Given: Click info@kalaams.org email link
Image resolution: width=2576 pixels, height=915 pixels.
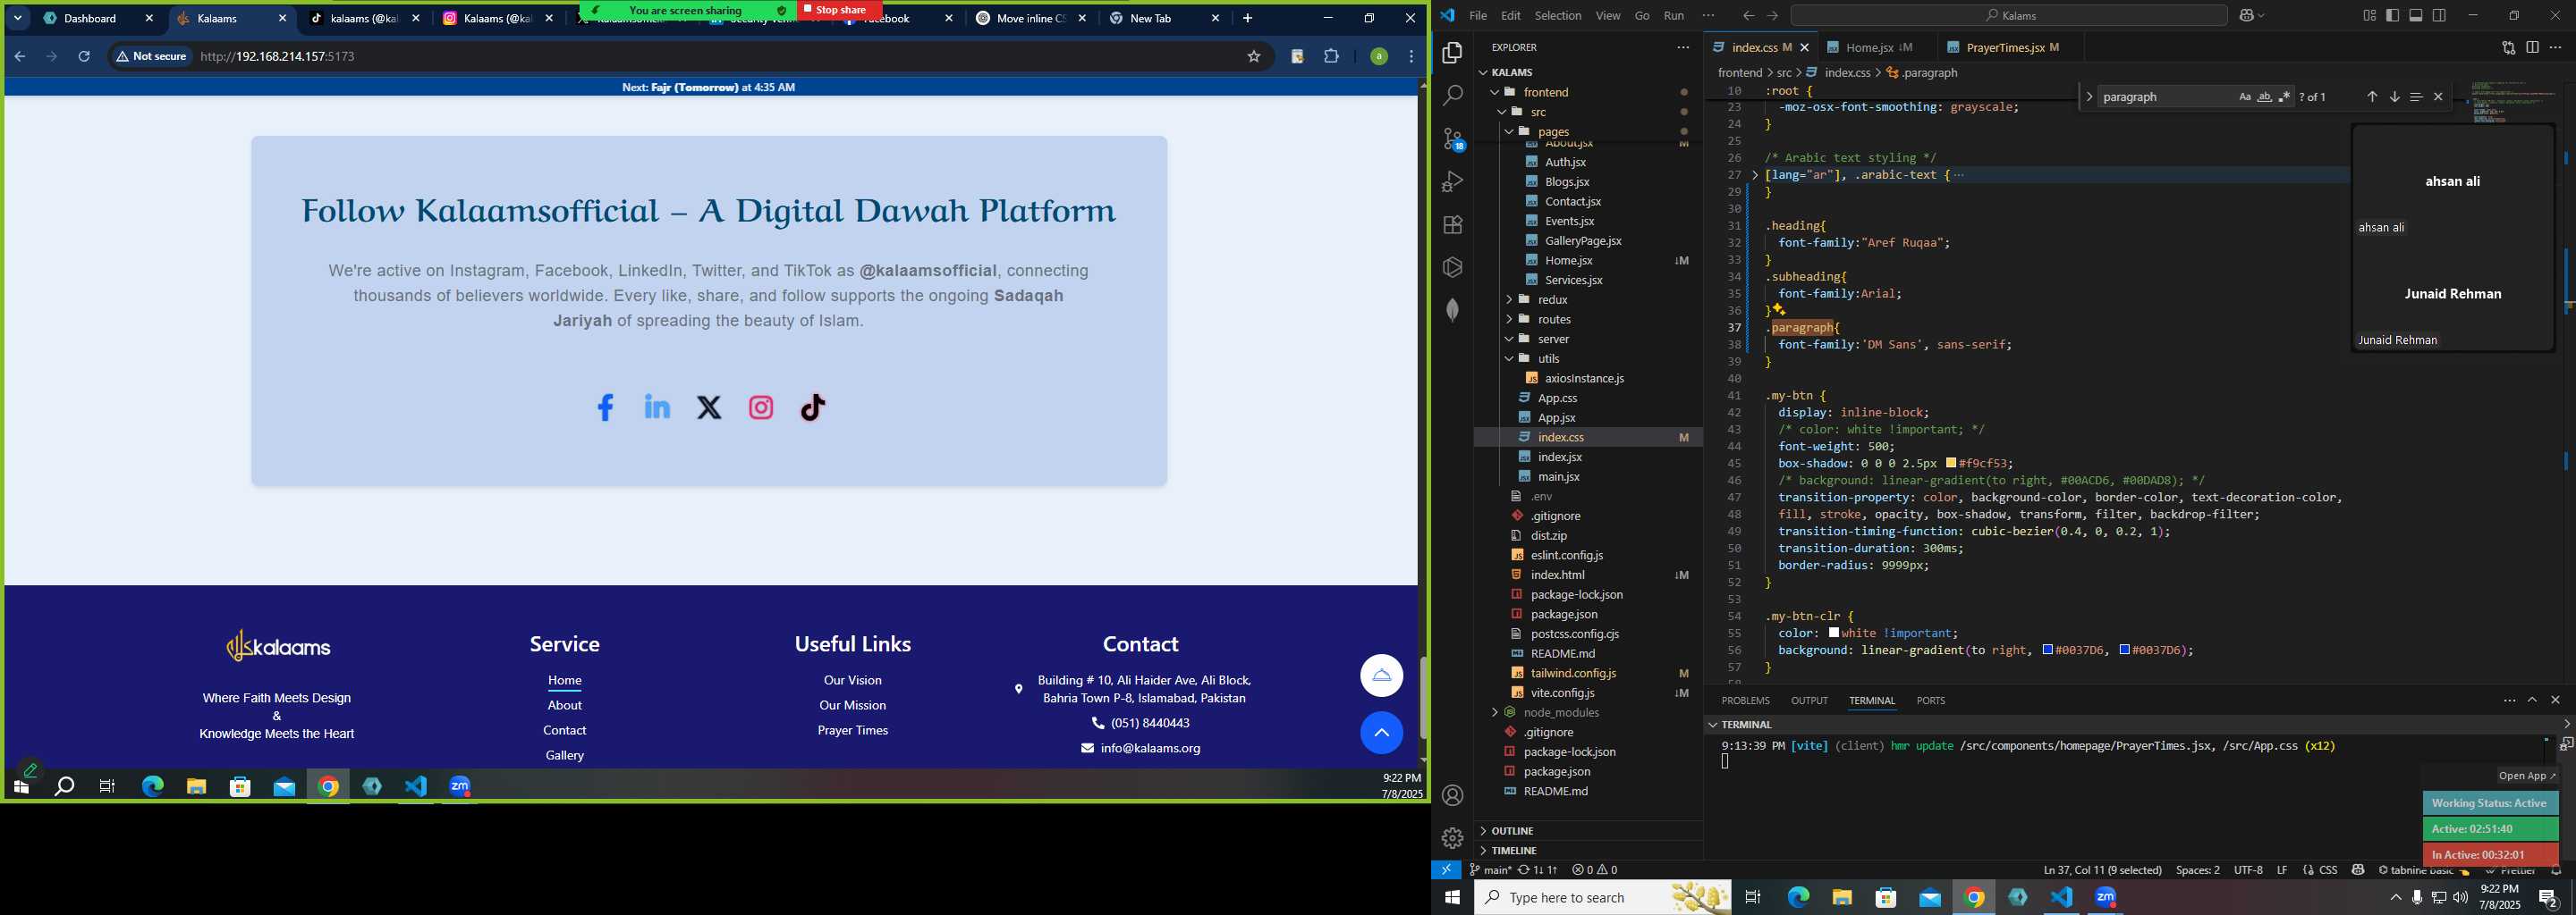Looking at the screenshot, I should click(x=1150, y=748).
